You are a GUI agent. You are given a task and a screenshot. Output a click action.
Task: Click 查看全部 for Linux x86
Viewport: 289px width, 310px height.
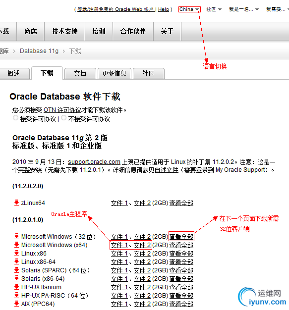(x=181, y=254)
